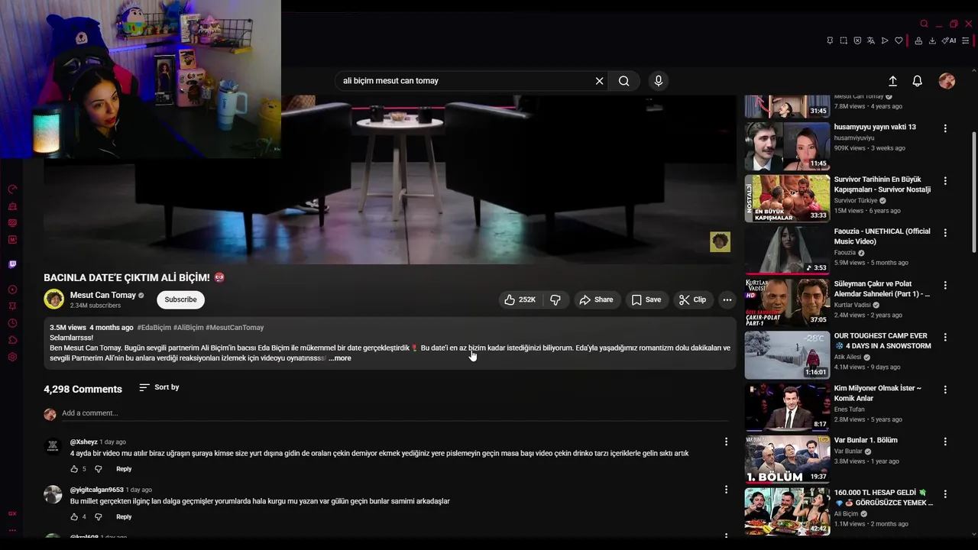Click #EdaBiçim hashtag link
Image resolution: width=978 pixels, height=550 pixels.
tap(154, 328)
